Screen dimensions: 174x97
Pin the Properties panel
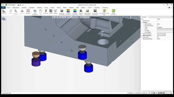click(172, 17)
